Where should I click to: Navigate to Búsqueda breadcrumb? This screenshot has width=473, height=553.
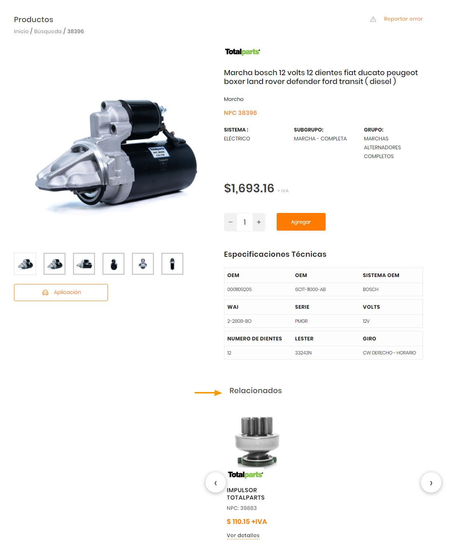pyautogui.click(x=48, y=31)
